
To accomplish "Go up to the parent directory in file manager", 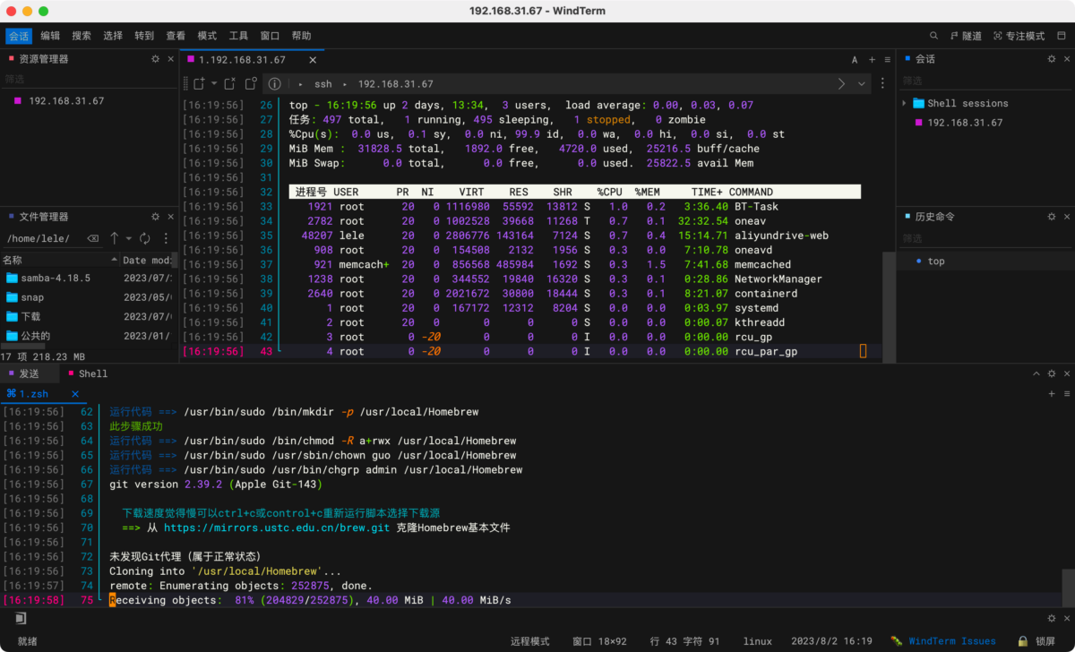I will click(x=115, y=238).
